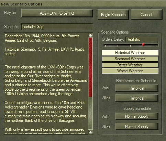Click the 'December 16th 1944, 0600 hours' text line
Screen dimensions: 166x141
[x=42, y=36]
